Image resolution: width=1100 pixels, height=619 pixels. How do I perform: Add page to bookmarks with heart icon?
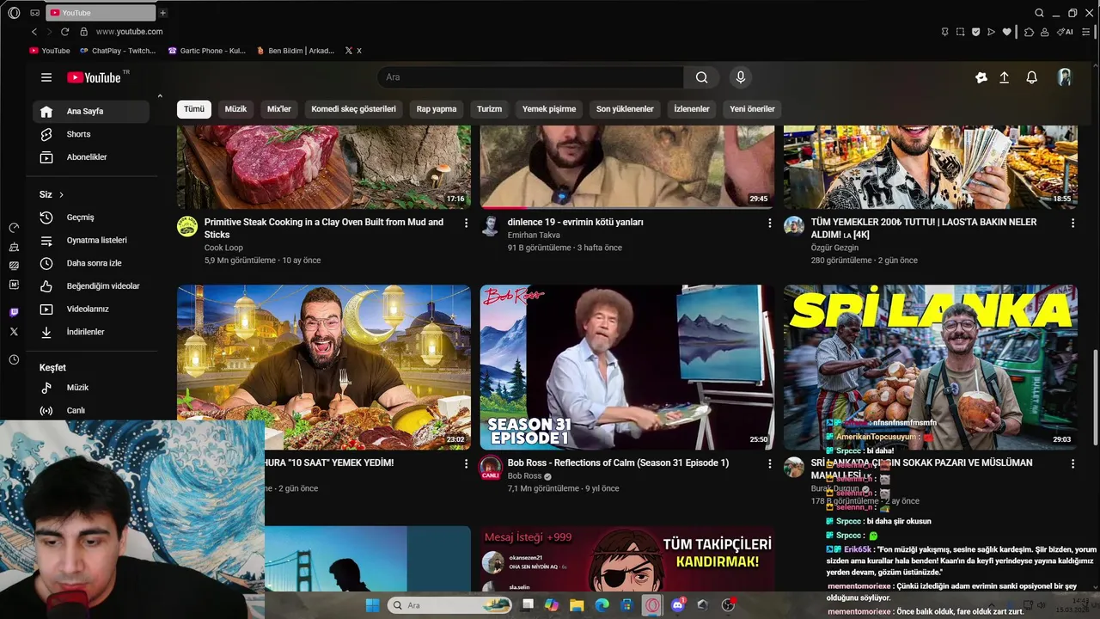pos(1006,32)
